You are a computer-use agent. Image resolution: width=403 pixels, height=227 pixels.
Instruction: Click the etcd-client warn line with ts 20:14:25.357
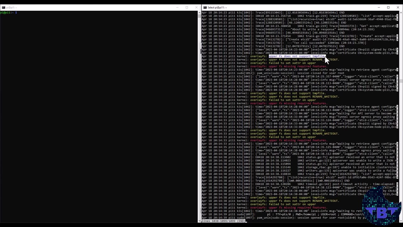coord(300,77)
